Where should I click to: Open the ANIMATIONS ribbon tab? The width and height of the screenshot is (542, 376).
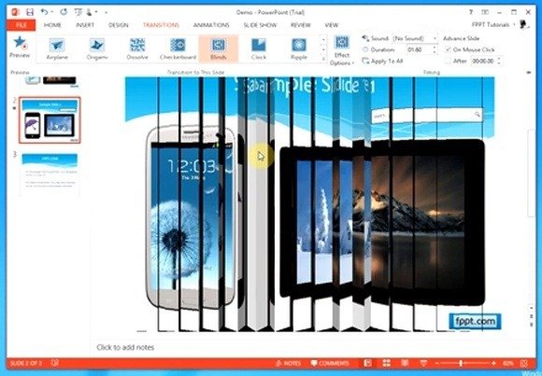211,25
